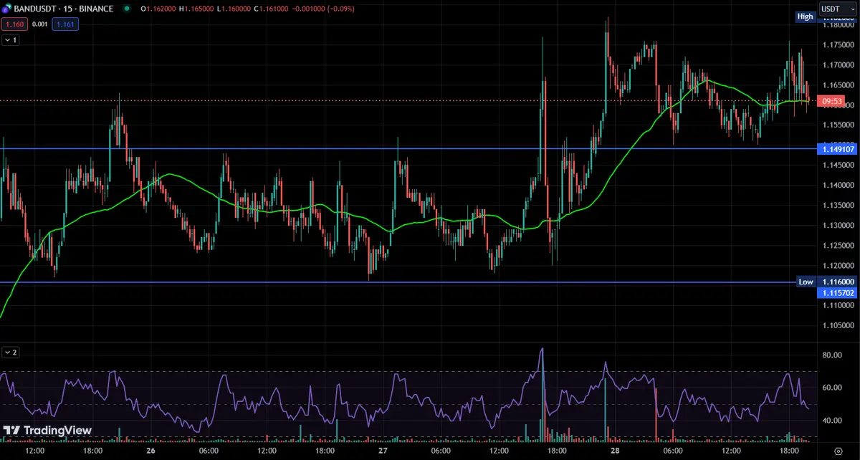Viewport: 860px width, 460px height.
Task: Click the BANDUSDT · 15 · BINANCE title
Action: pos(63,9)
